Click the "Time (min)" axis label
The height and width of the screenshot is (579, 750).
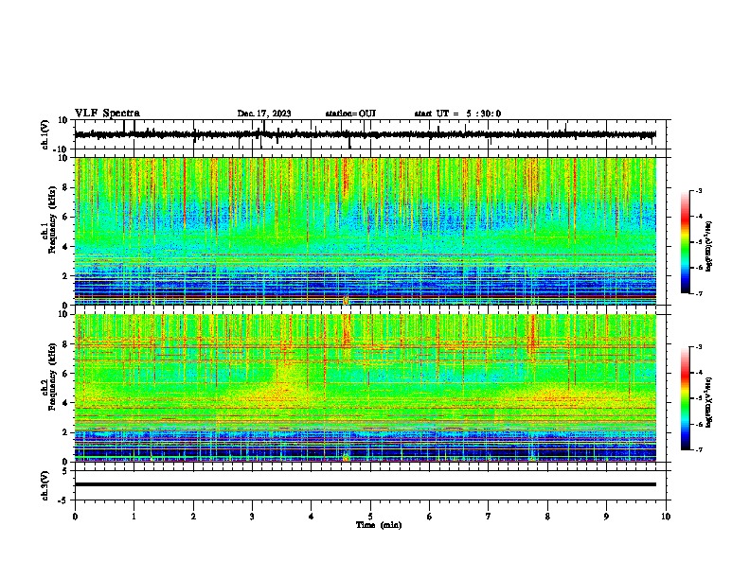pos(379,525)
